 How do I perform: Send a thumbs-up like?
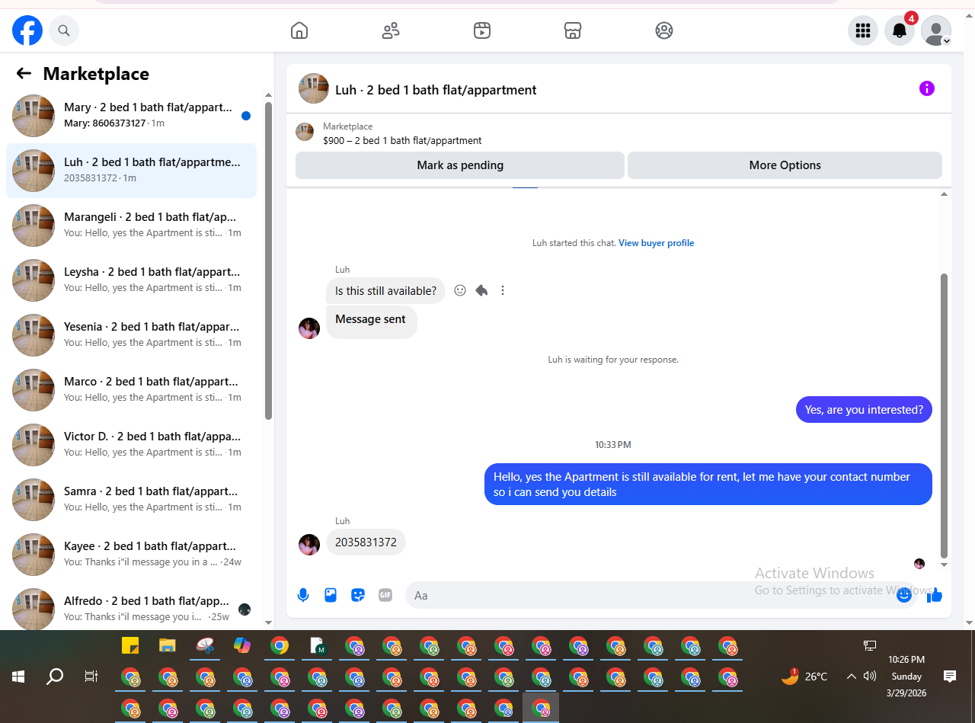click(935, 595)
